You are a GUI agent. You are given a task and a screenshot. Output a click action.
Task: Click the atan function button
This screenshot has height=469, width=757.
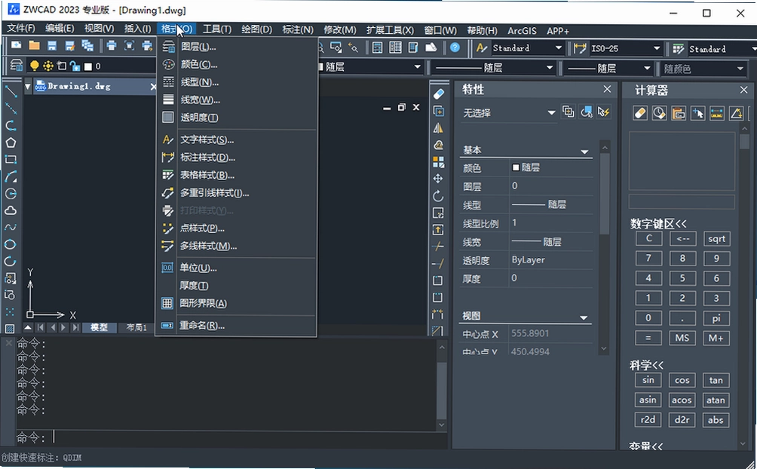pyautogui.click(x=716, y=400)
